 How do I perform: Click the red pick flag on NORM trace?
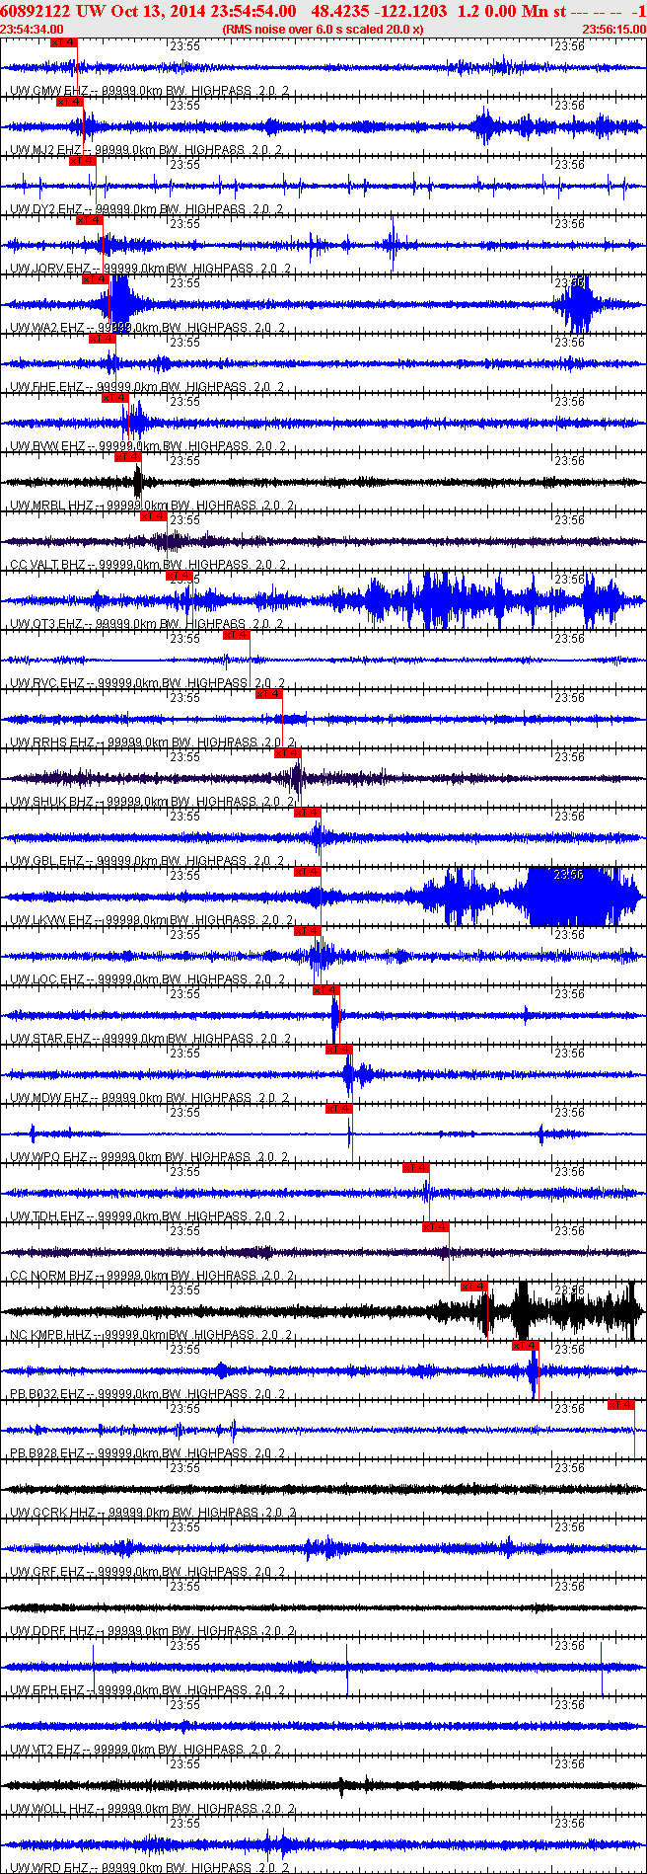[x=436, y=1227]
